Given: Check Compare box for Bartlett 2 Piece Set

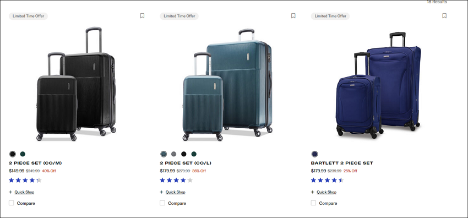Looking at the screenshot, I should [x=313, y=203].
